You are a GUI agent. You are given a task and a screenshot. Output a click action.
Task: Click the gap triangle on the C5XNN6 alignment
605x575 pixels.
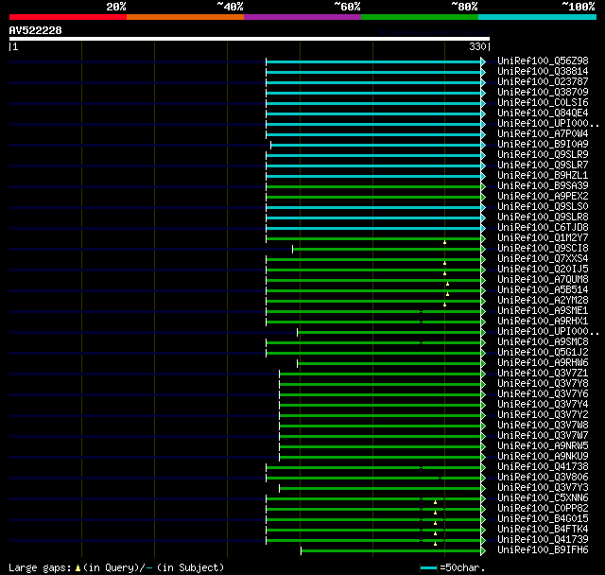pos(436,502)
